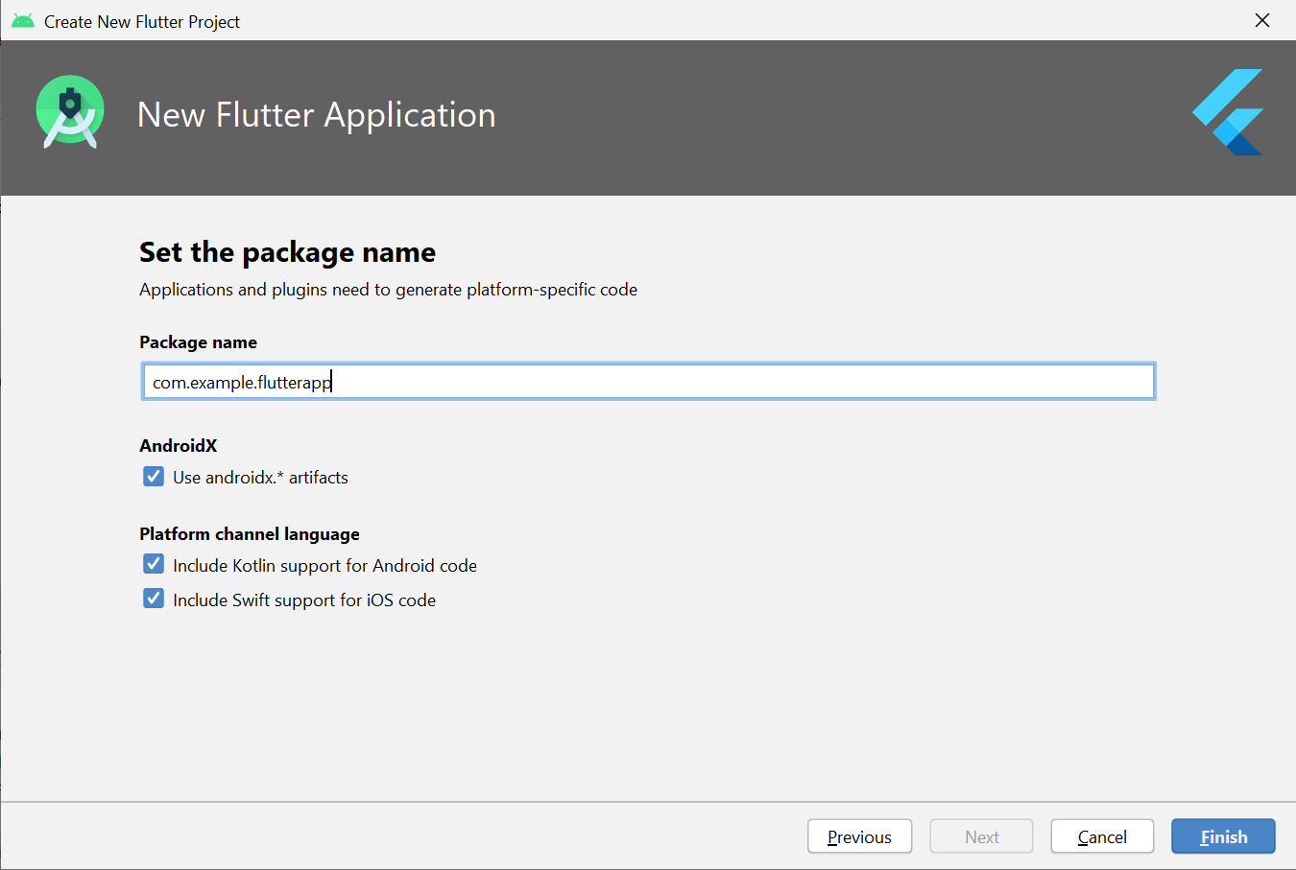Click the Android Studio logo icon

[x=69, y=111]
